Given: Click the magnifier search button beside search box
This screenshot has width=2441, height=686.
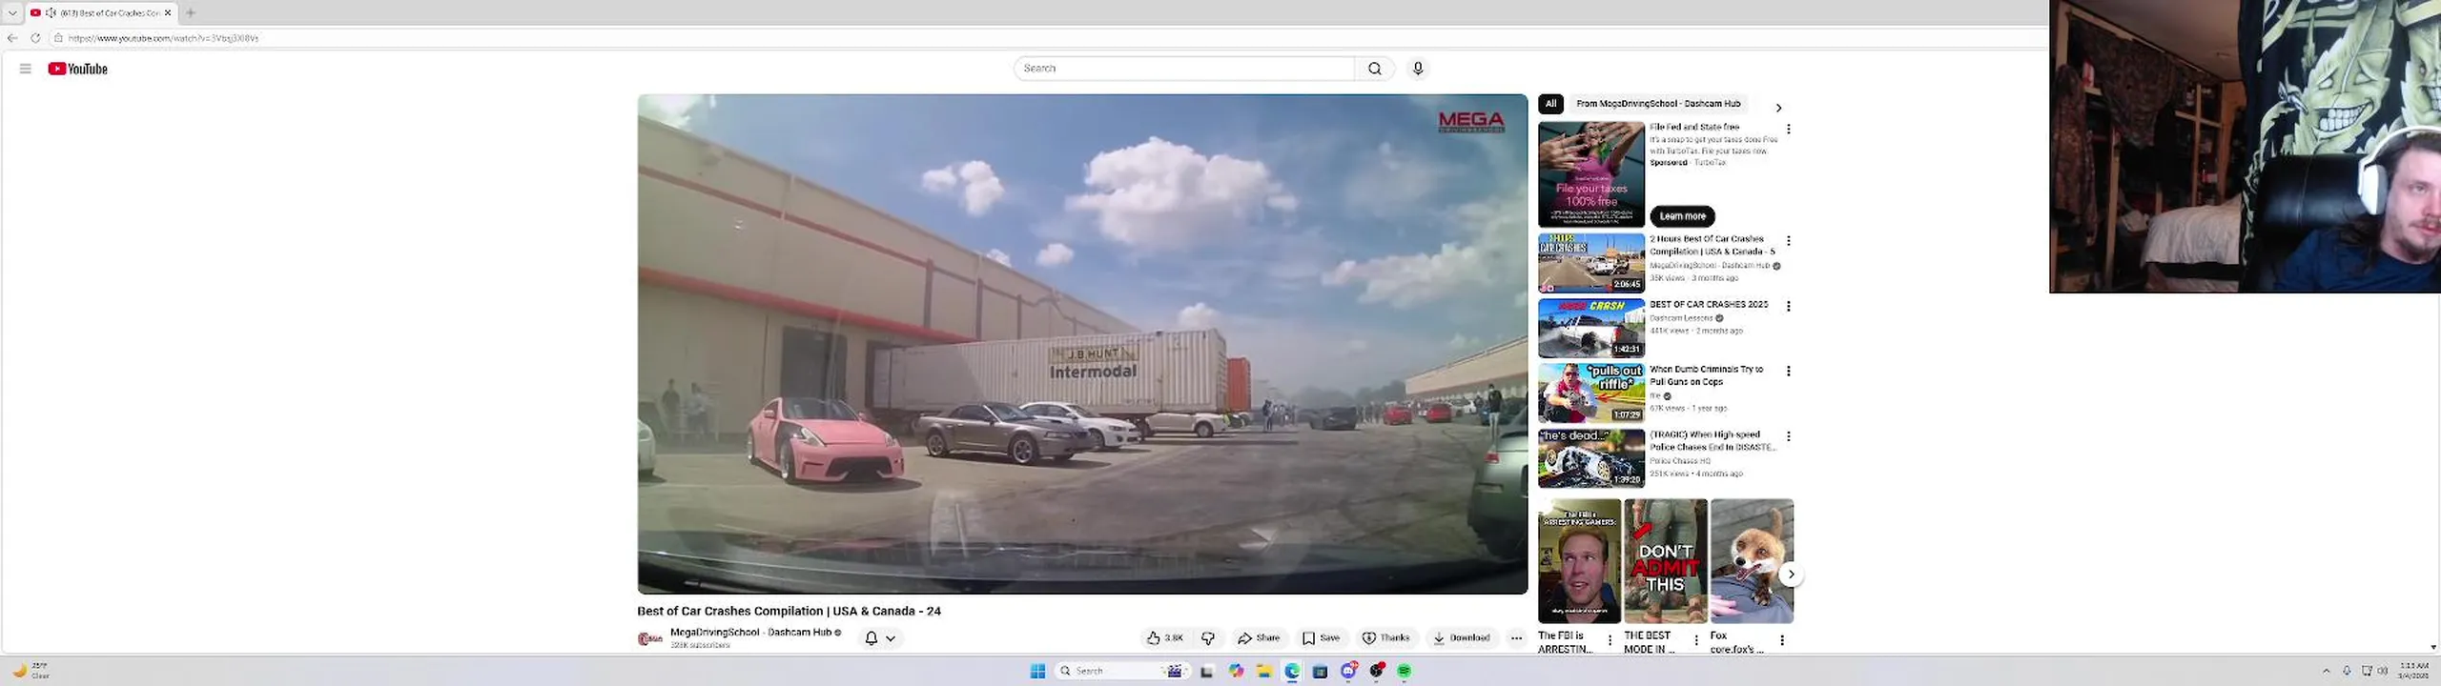Looking at the screenshot, I should pyautogui.click(x=1374, y=69).
